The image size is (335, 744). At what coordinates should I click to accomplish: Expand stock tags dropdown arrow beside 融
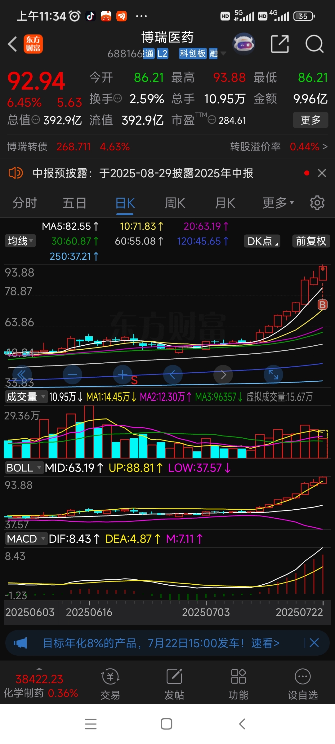point(223,54)
